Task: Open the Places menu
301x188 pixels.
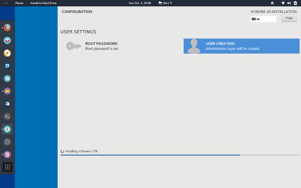Action: (19, 3)
